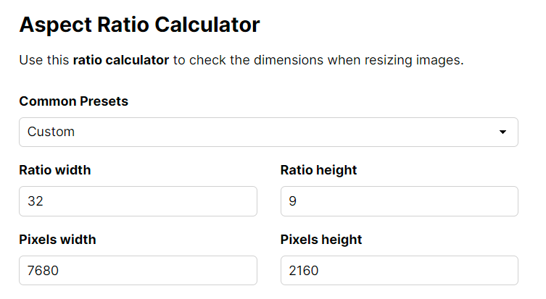Viewport: 546px width, 299px height.
Task: Click into the Ratio height field
Action: tap(399, 201)
